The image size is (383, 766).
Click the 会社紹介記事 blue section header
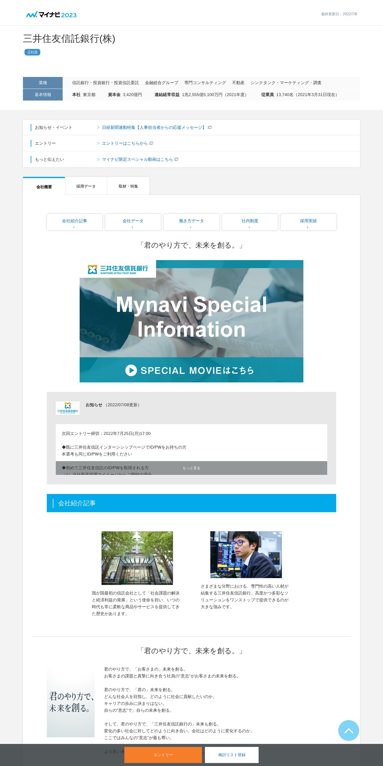tap(191, 503)
